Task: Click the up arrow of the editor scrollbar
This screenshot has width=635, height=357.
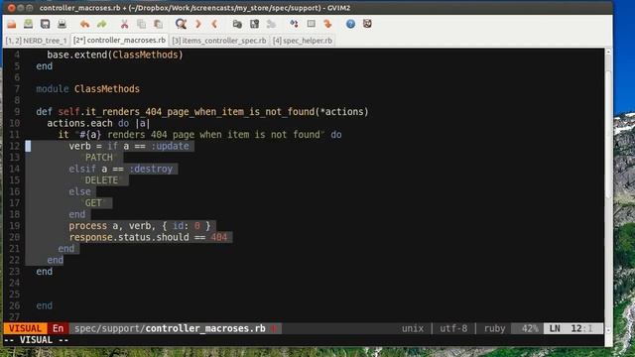Action: coord(608,53)
